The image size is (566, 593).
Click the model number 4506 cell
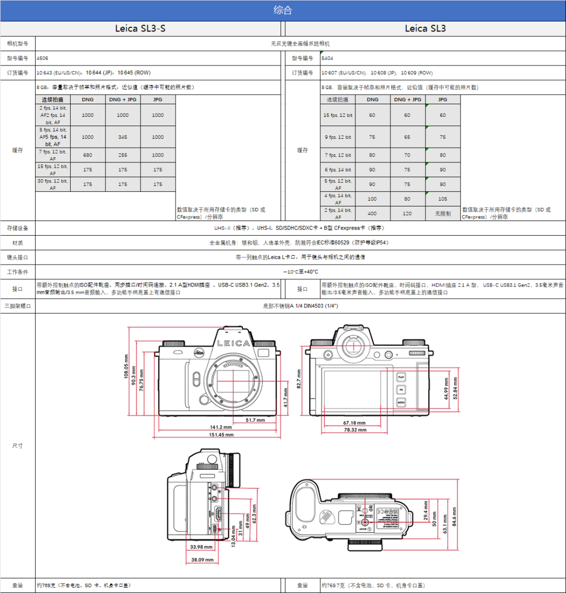[158, 58]
